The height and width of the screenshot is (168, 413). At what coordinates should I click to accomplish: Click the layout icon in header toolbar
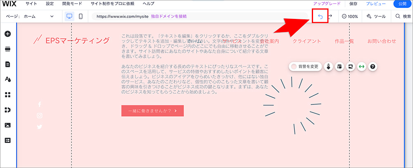click(x=339, y=67)
